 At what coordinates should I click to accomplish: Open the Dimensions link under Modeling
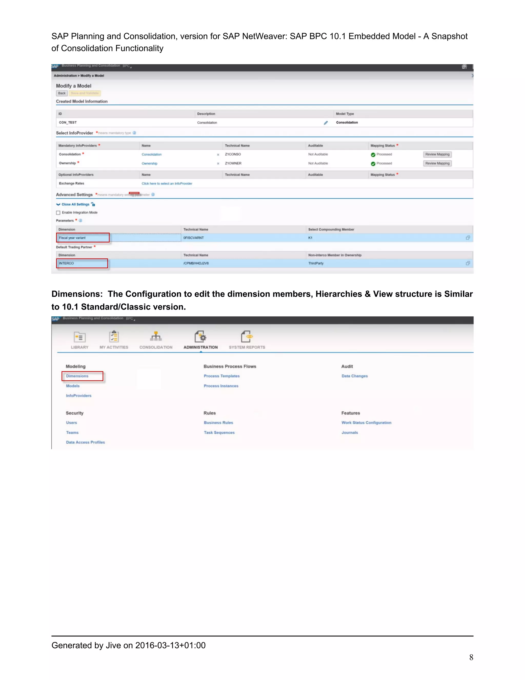pyautogui.click(x=77, y=376)
